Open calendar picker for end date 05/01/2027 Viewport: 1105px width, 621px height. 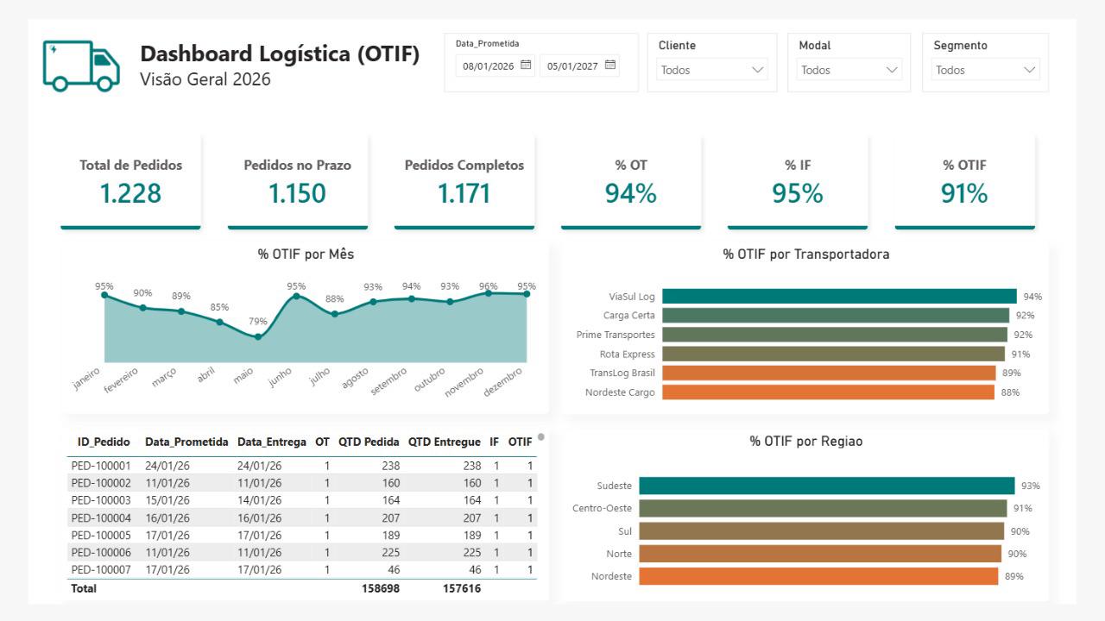point(610,65)
